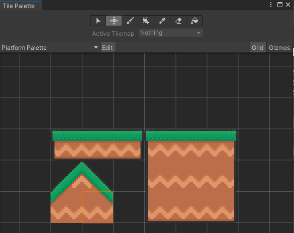
Task: Select the Eyedropper picker tool
Action: (162, 21)
